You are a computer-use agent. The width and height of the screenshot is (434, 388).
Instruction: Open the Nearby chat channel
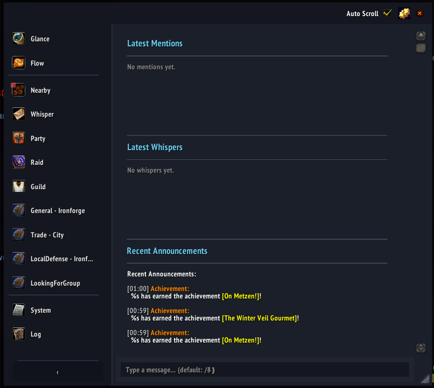point(41,90)
